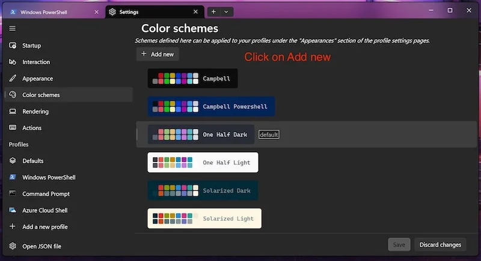Click the Rendering monitor icon
Image resolution: width=481 pixels, height=261 pixels.
pos(13,111)
